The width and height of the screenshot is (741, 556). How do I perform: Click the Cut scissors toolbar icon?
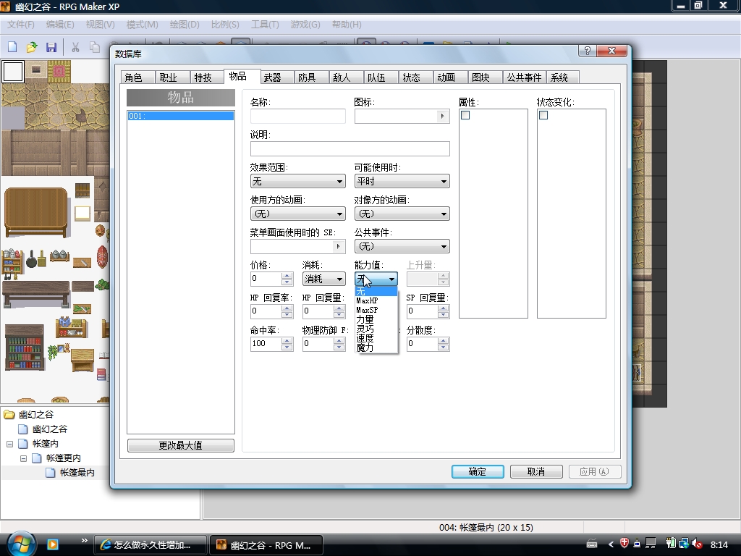pos(75,47)
